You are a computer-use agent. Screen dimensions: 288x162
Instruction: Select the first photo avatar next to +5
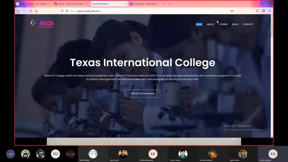(x=26, y=154)
